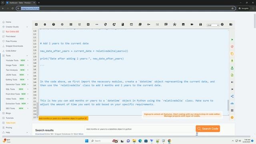This screenshot has height=144, width=256.
Task: Open Take Exam in the sidebar
Action: coord(10,123)
